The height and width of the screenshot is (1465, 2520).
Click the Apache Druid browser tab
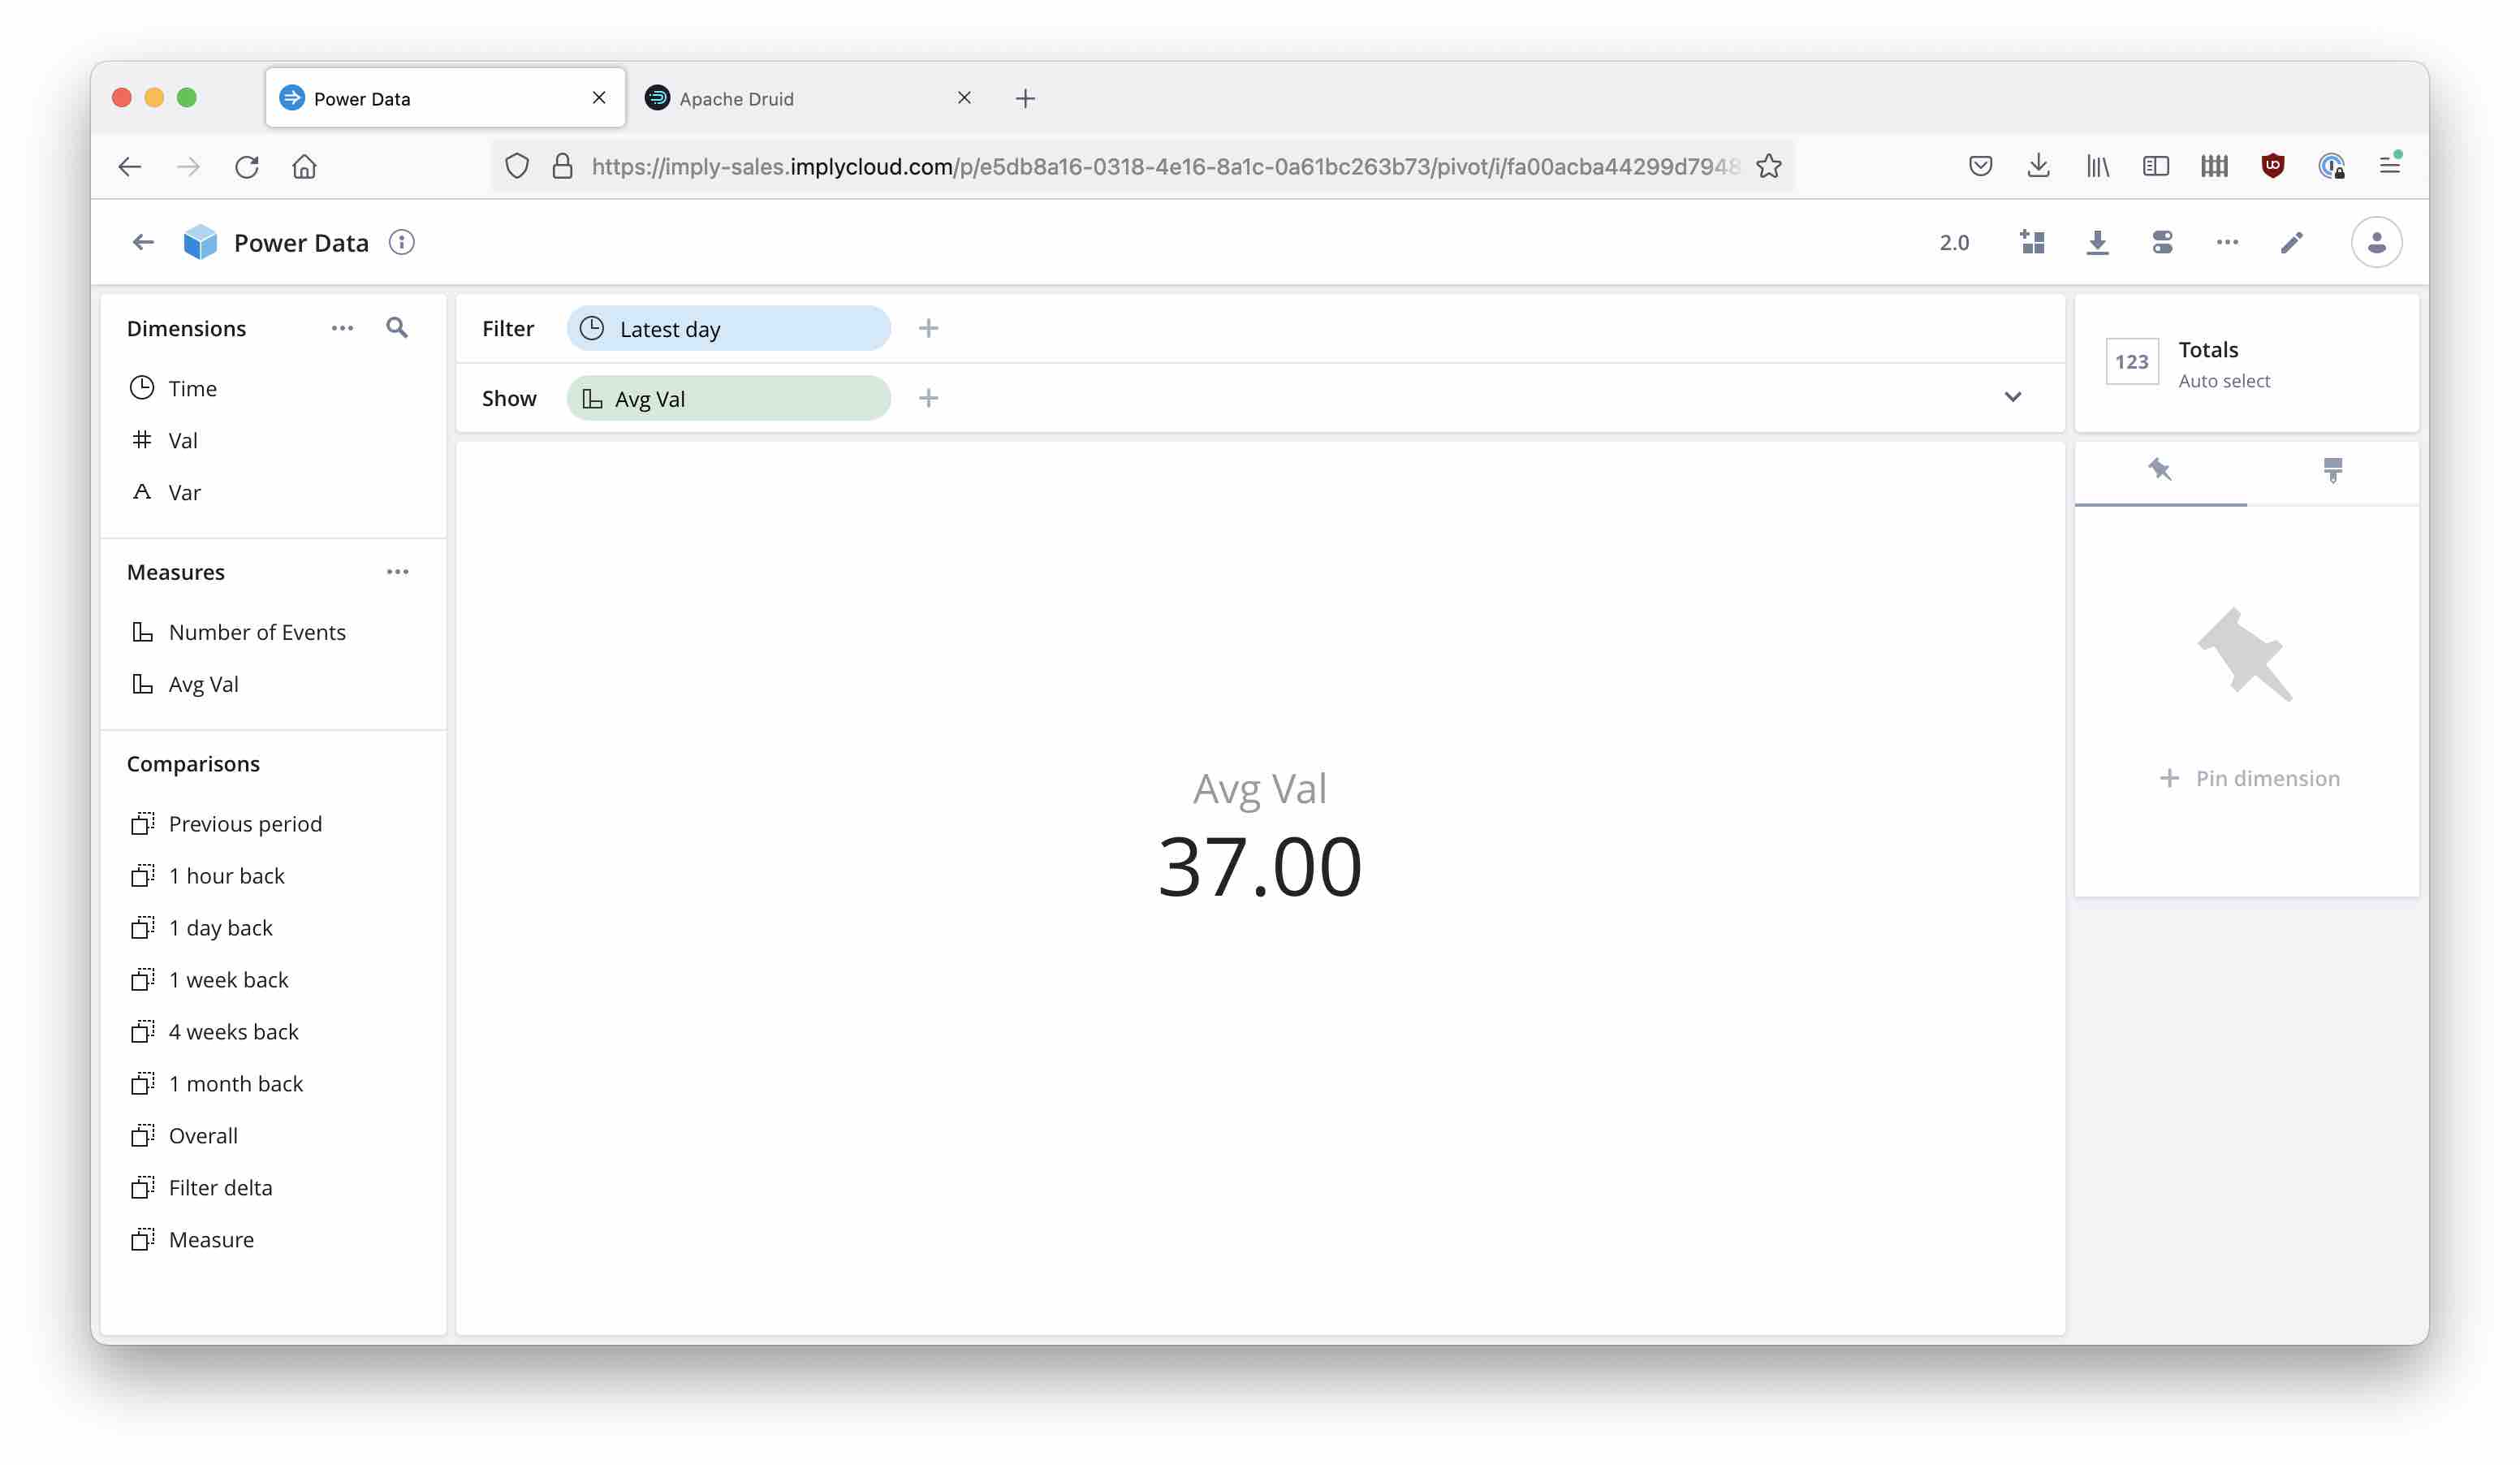(x=805, y=96)
